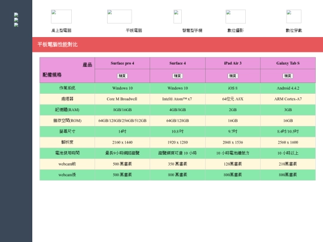Image resolution: width=323 pixels, height=242 pixels.
Task: Click the 記憶體(RAM) row label
Action: pos(67,110)
